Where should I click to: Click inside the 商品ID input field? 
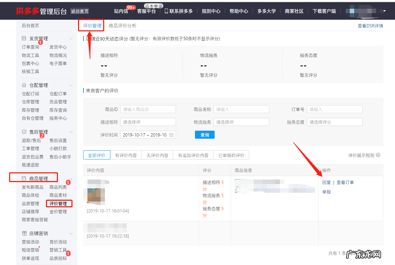148,109
